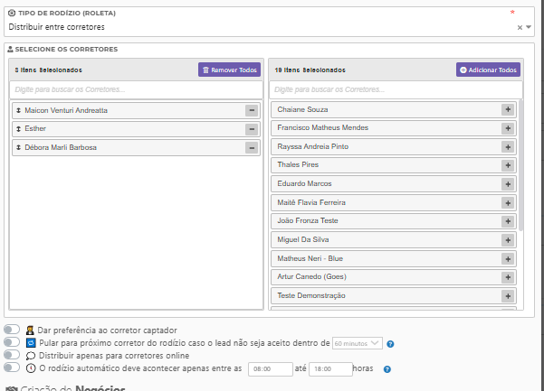Click help icon beside horas field

[x=387, y=369]
